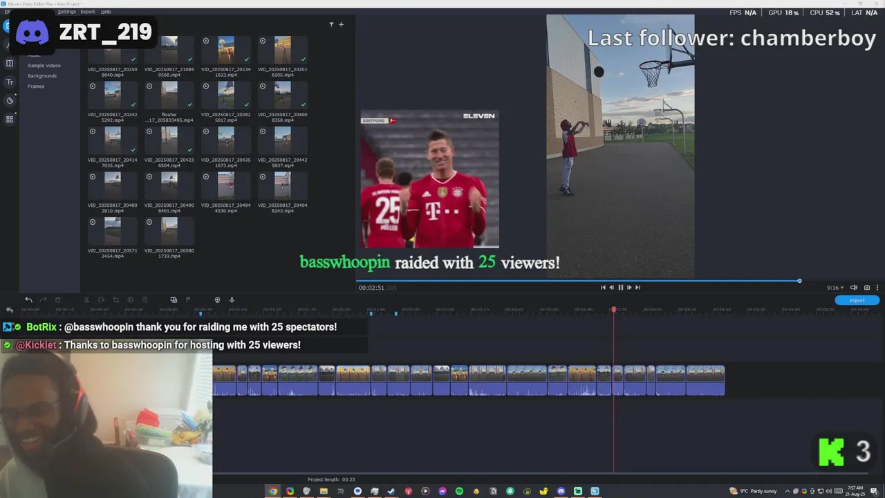Record voice-over with microphone icon
The width and height of the screenshot is (885, 498).
click(232, 299)
